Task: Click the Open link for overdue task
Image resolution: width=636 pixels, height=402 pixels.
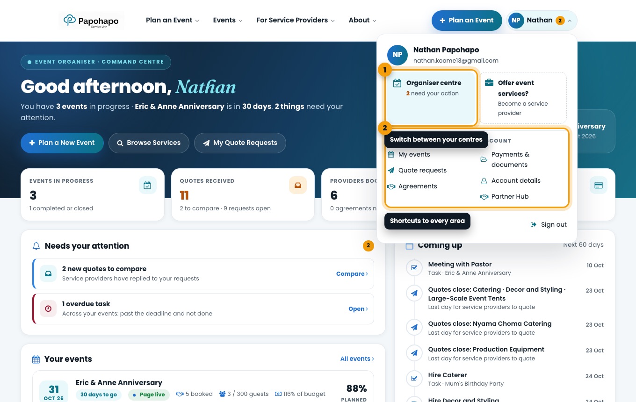Action: [x=358, y=309]
